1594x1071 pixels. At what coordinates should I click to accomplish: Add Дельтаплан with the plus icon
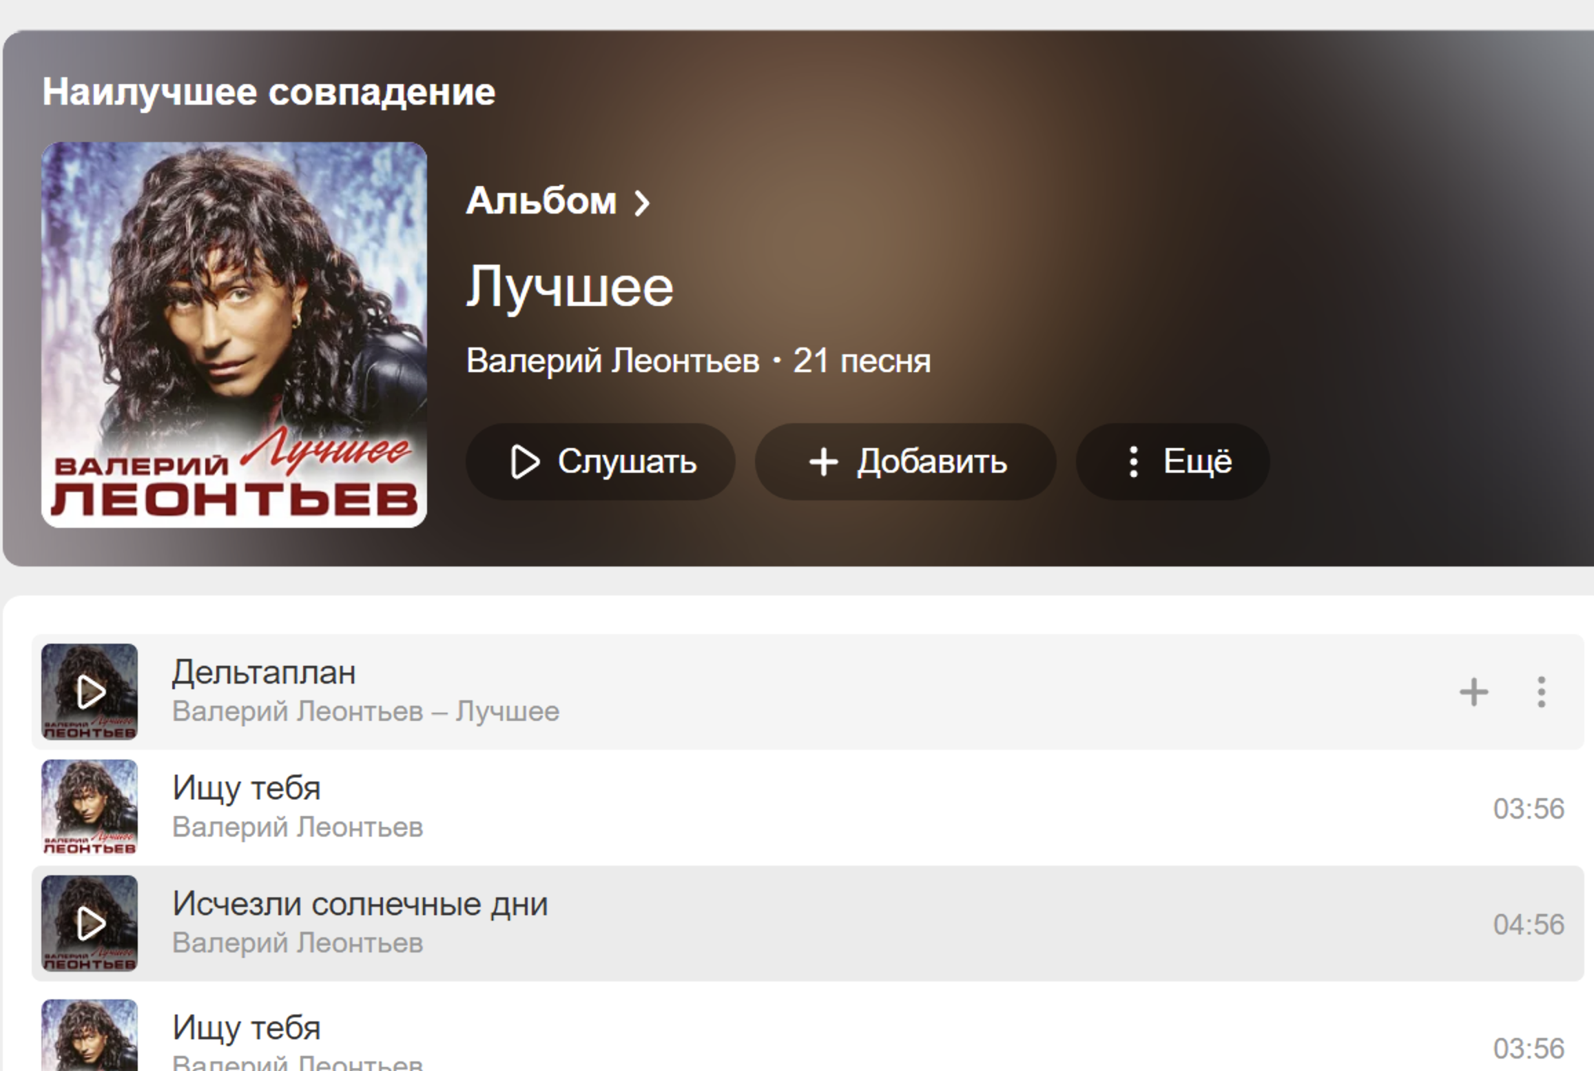[x=1474, y=692]
